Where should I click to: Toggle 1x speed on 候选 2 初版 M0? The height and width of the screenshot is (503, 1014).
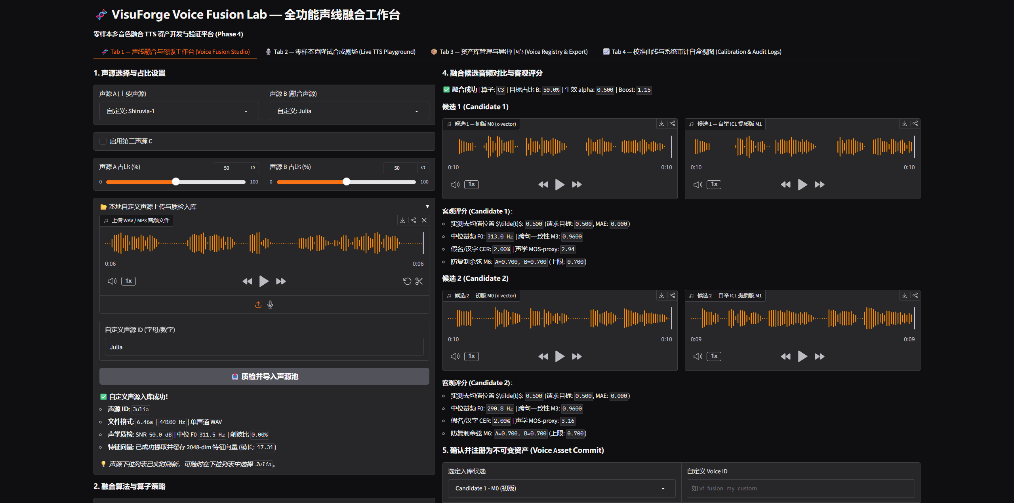pyautogui.click(x=471, y=356)
